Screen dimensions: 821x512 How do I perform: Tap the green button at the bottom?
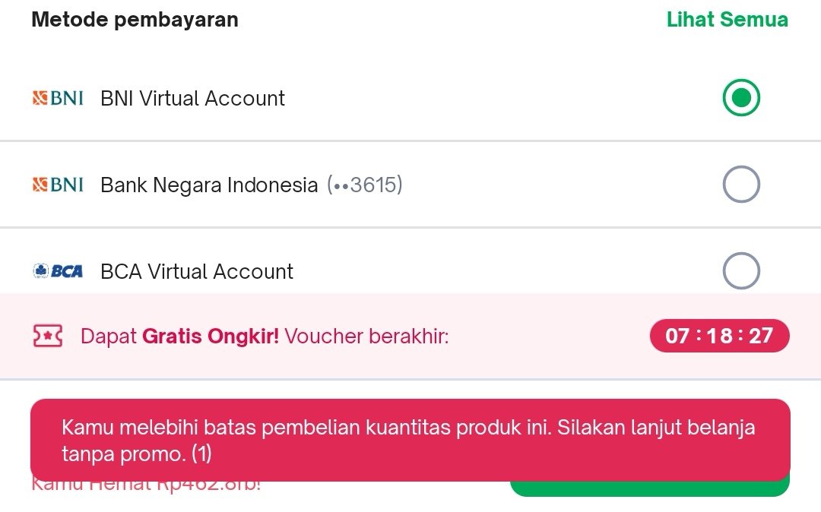click(650, 488)
